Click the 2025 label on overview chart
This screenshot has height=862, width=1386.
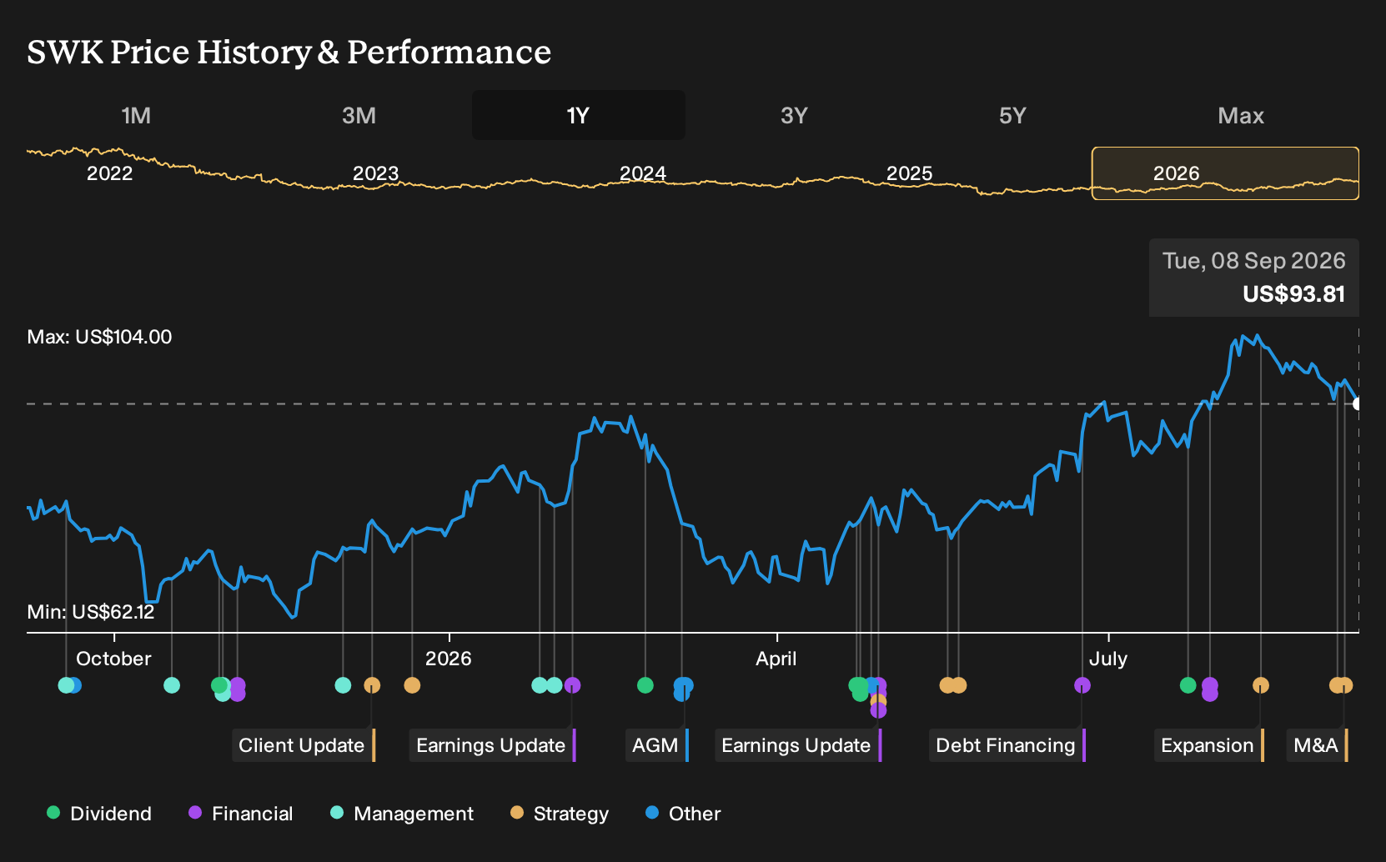909,173
